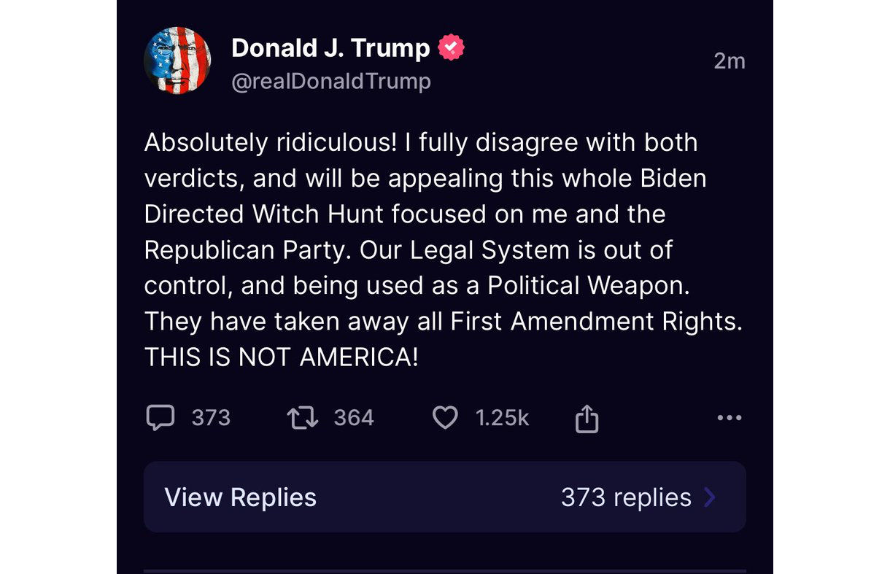Open Donald J. Trump's display name link
The height and width of the screenshot is (574, 890).
(330, 47)
